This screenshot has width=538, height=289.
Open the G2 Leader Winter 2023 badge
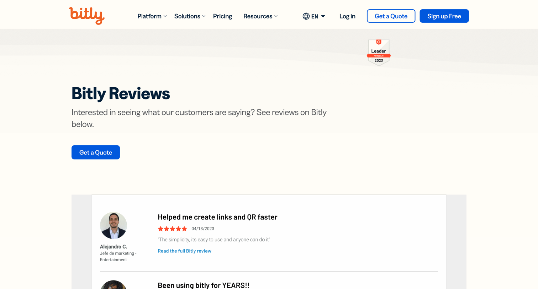coord(379,53)
